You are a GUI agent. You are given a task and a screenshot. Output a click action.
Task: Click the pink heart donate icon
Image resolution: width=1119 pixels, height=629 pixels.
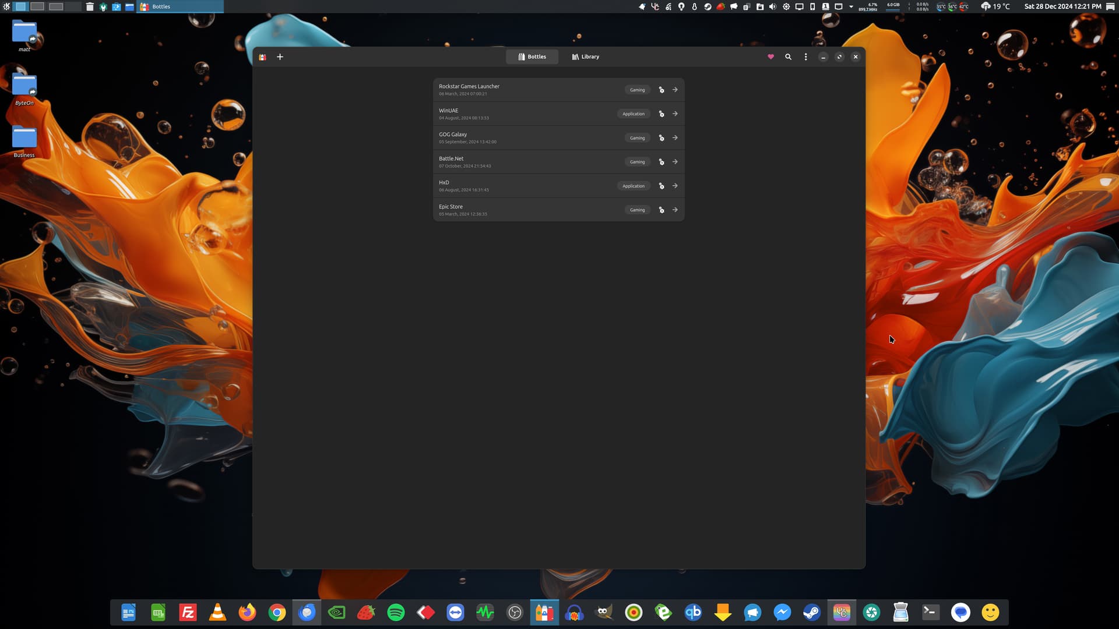tap(770, 56)
